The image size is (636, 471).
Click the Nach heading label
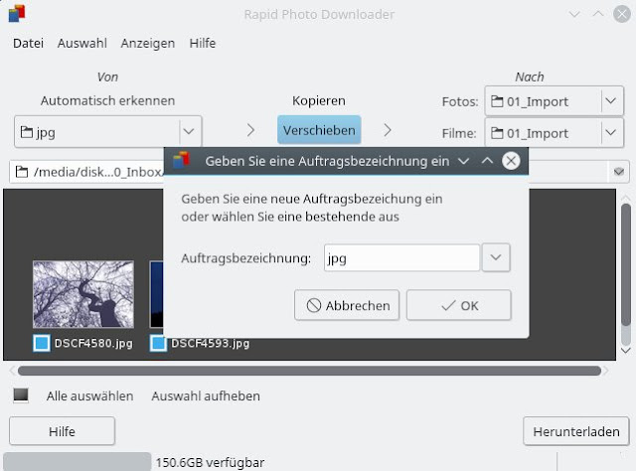pyautogui.click(x=530, y=77)
